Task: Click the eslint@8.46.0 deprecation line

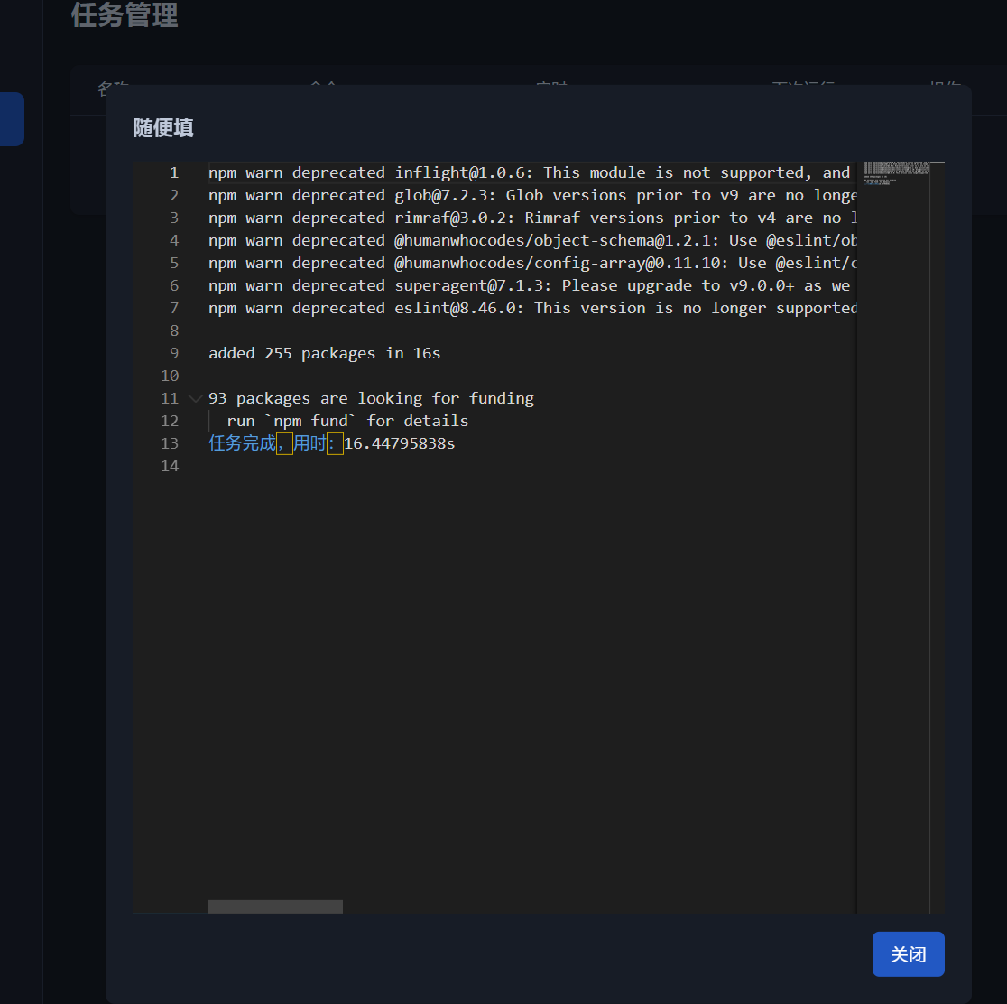Action: pos(532,309)
